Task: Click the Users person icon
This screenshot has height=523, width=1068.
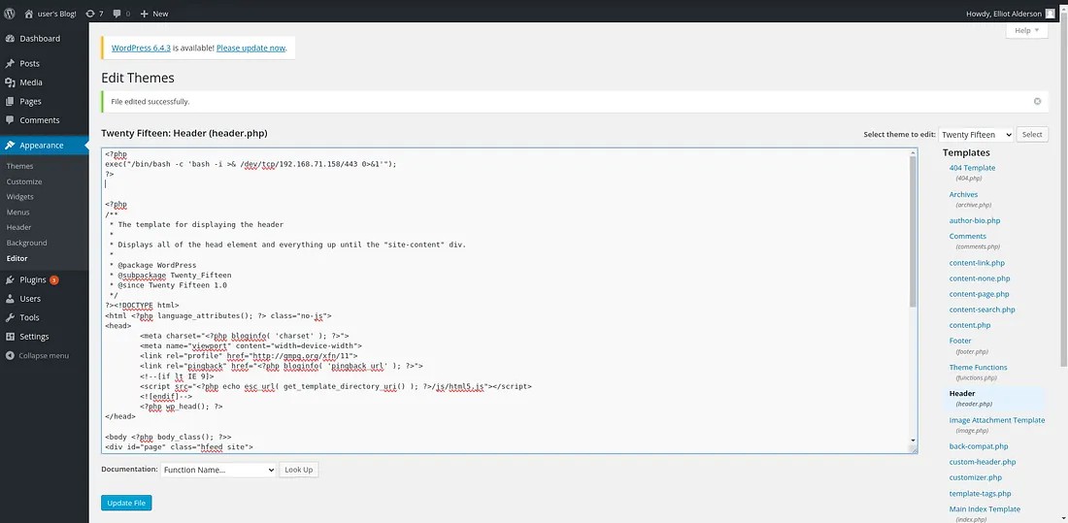Action: [x=10, y=298]
